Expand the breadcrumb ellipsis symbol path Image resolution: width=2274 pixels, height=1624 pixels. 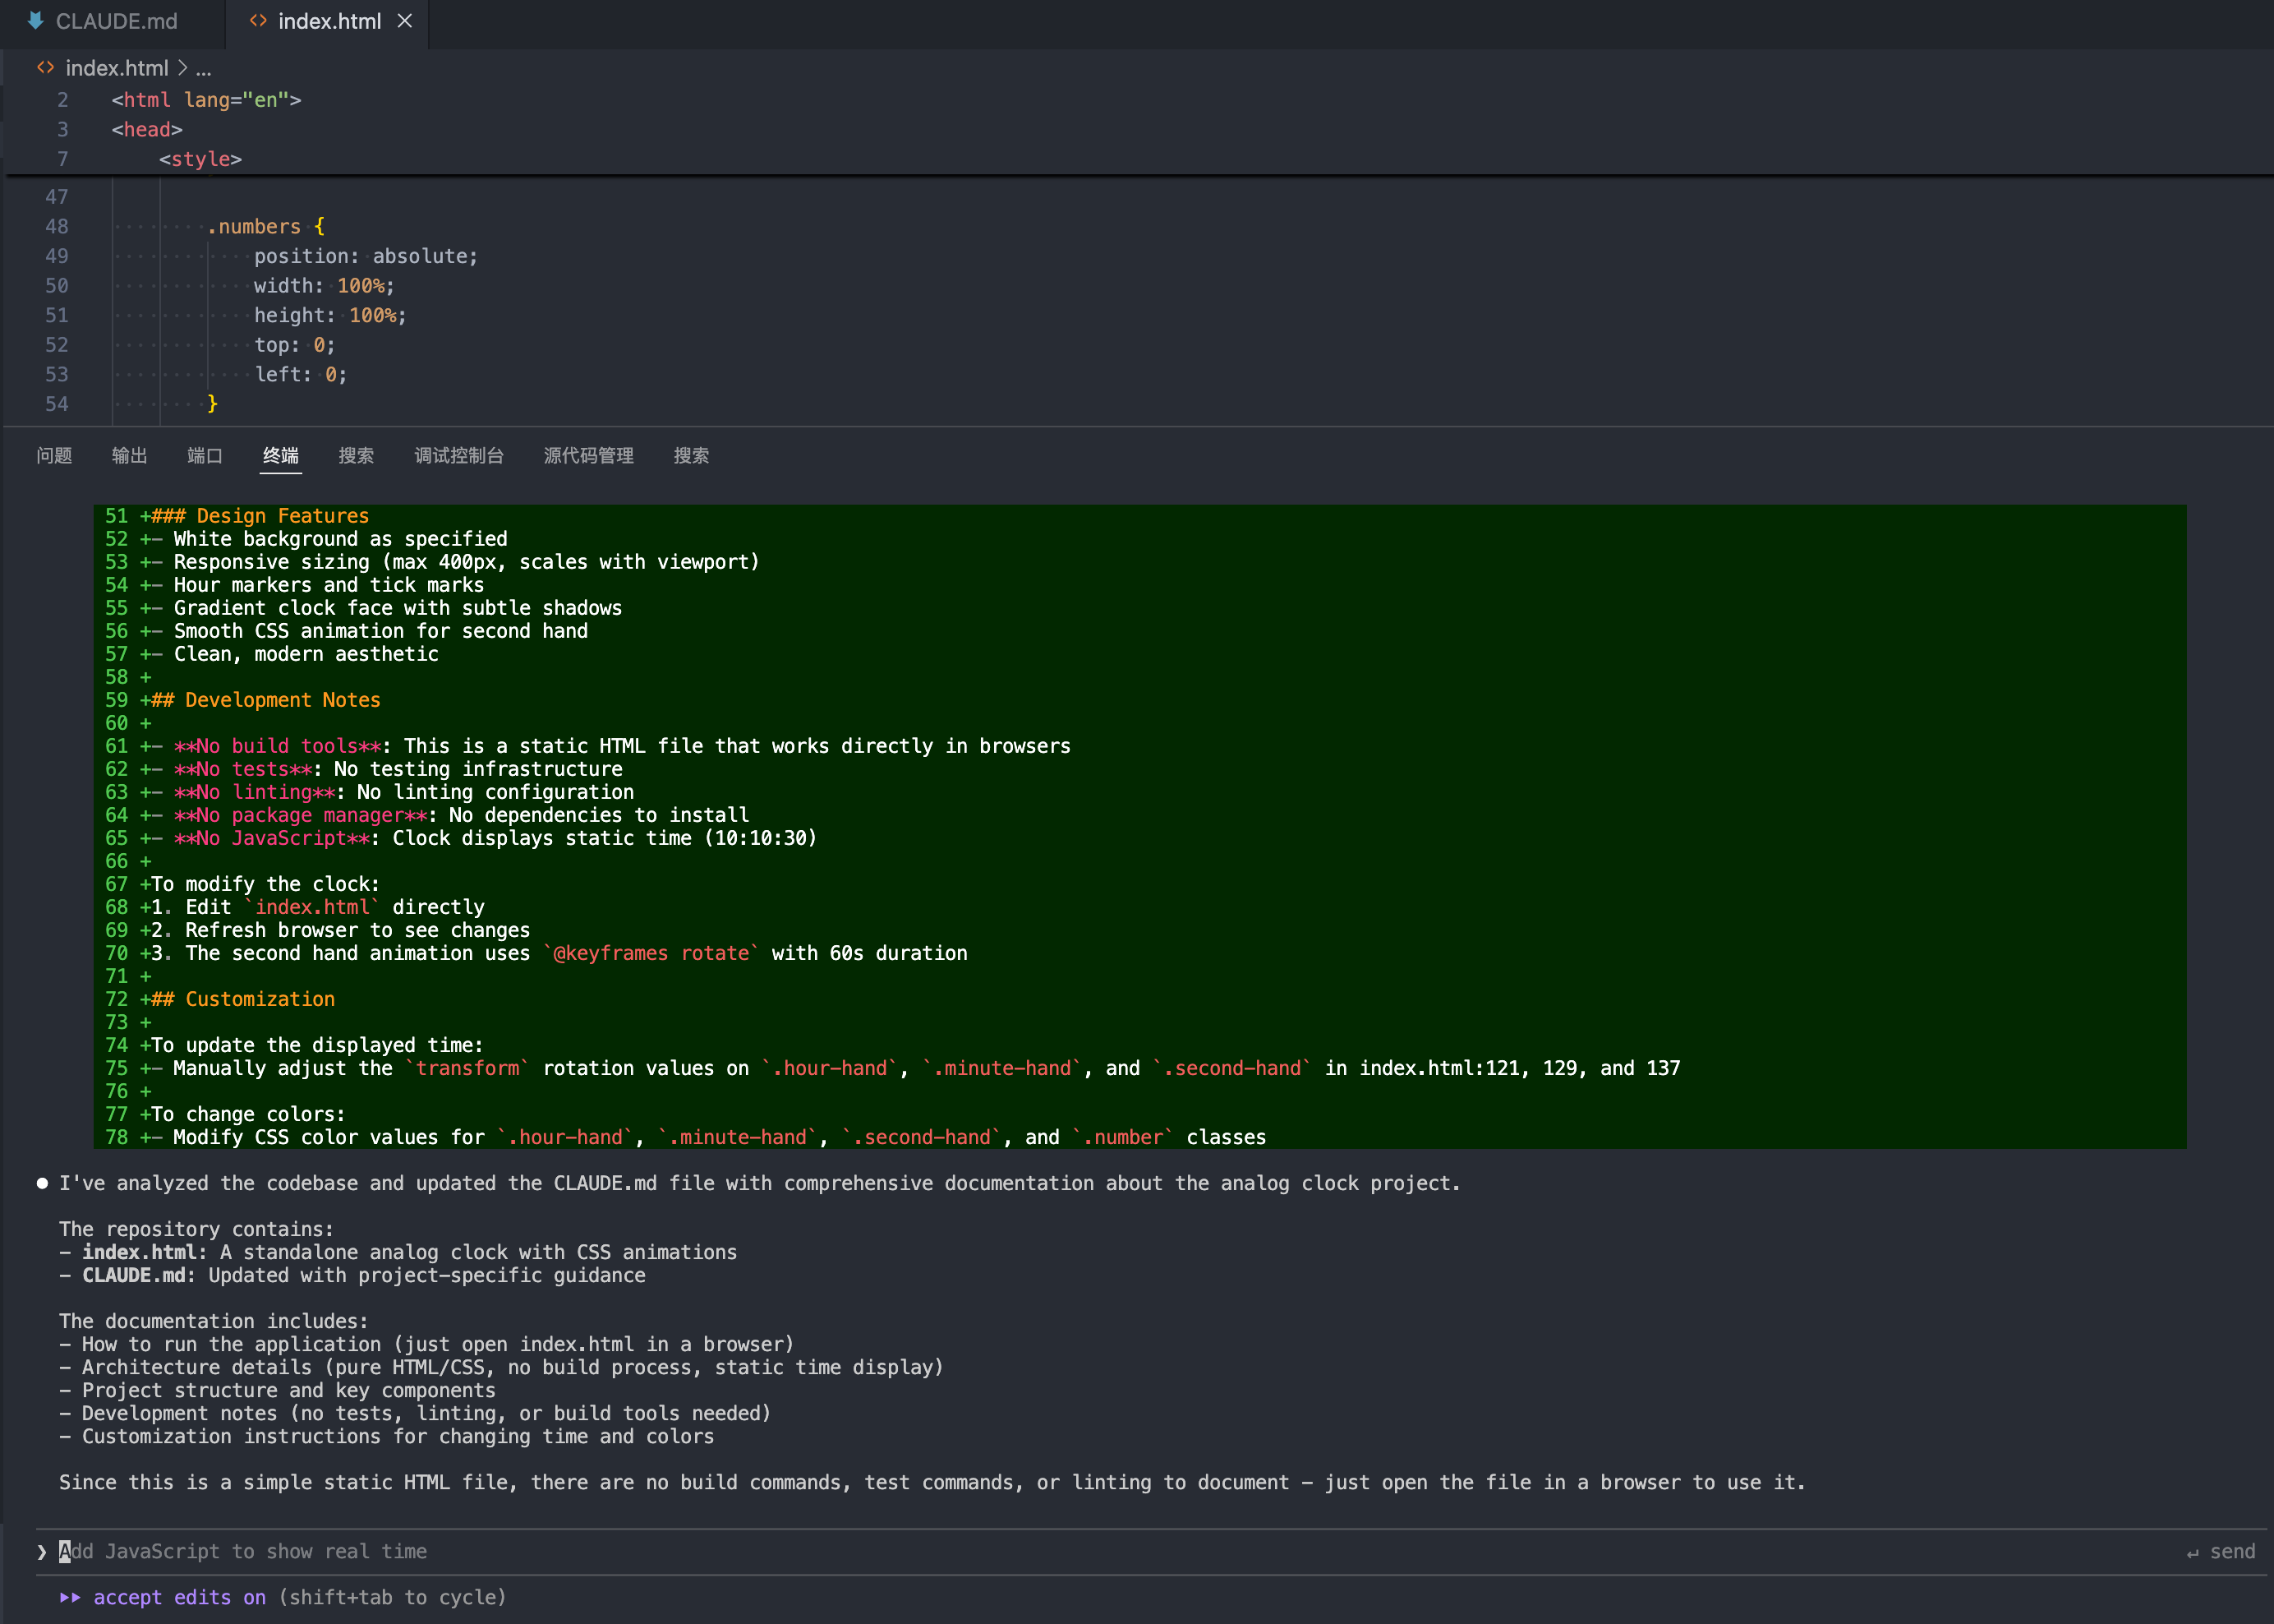pyautogui.click(x=204, y=68)
